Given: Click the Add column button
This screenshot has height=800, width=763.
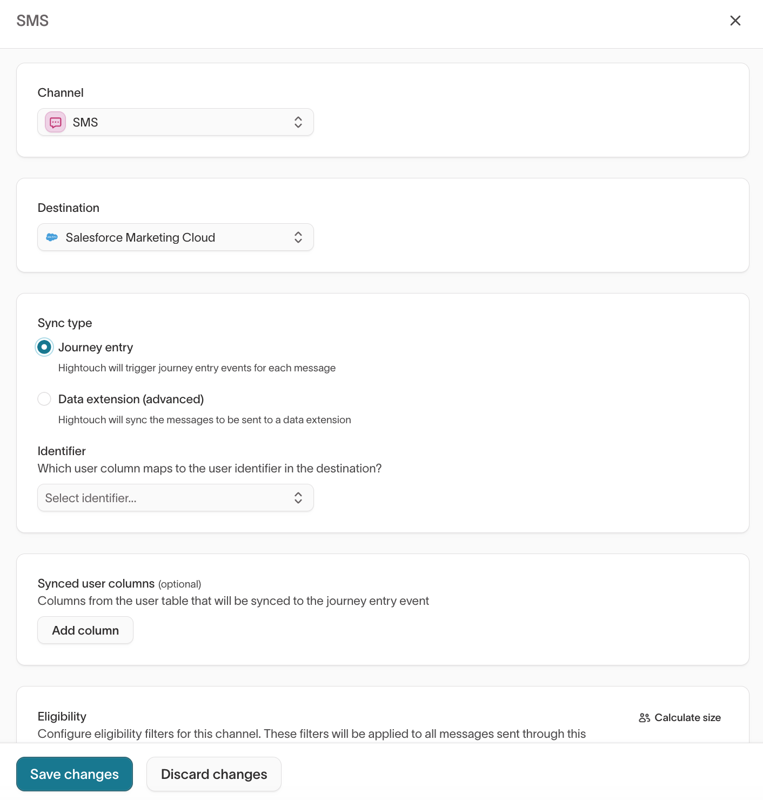Looking at the screenshot, I should (85, 630).
